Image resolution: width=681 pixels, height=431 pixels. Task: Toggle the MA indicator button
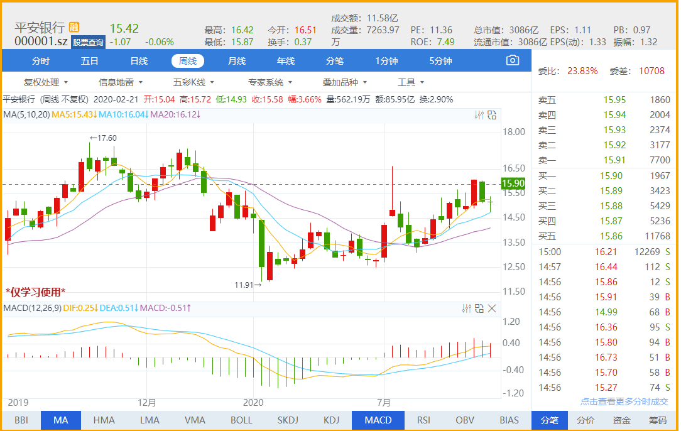click(61, 420)
